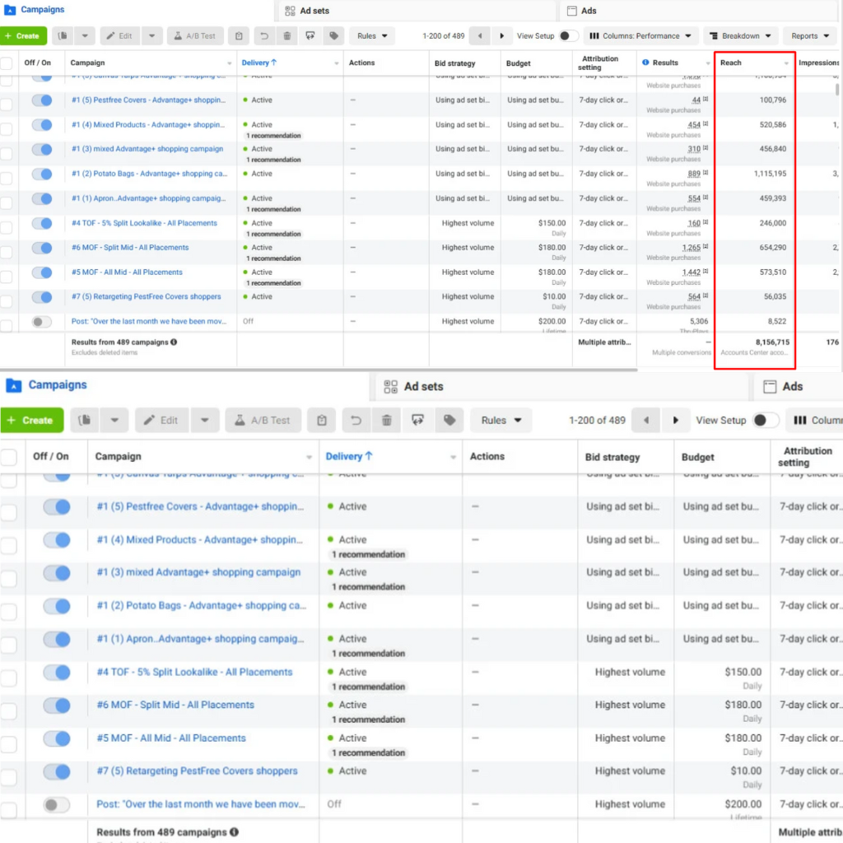Click green Create button in upper panel
The width and height of the screenshot is (843, 843).
pos(24,36)
